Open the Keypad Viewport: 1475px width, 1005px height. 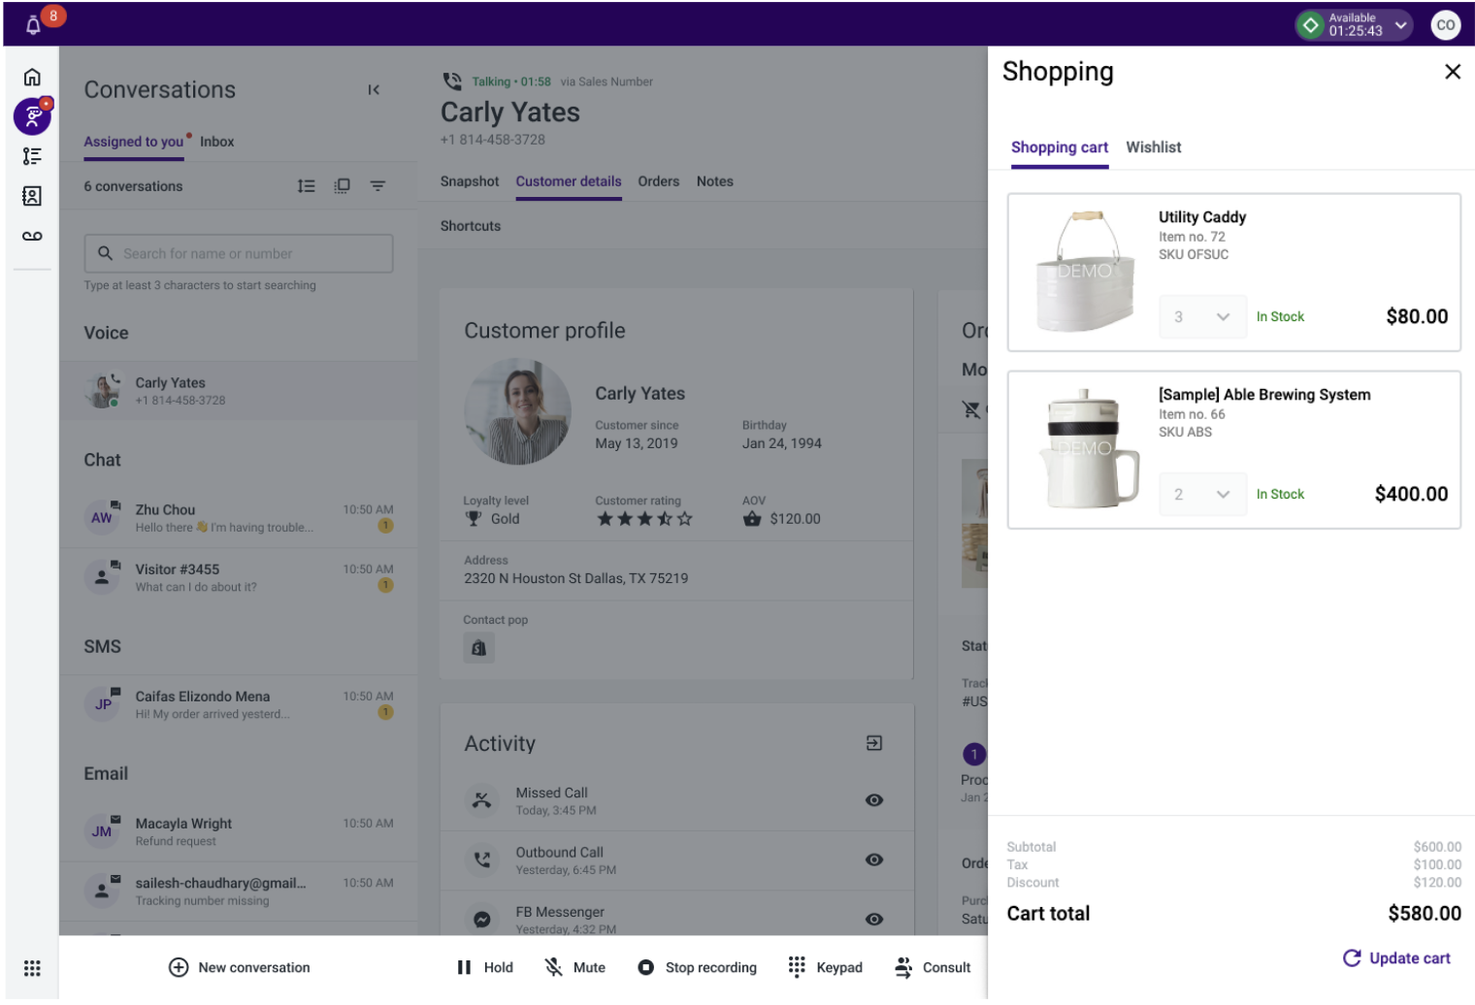(825, 967)
